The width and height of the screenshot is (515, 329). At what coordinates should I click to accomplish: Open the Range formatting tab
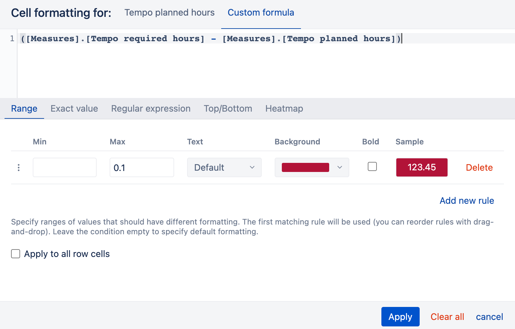(24, 108)
